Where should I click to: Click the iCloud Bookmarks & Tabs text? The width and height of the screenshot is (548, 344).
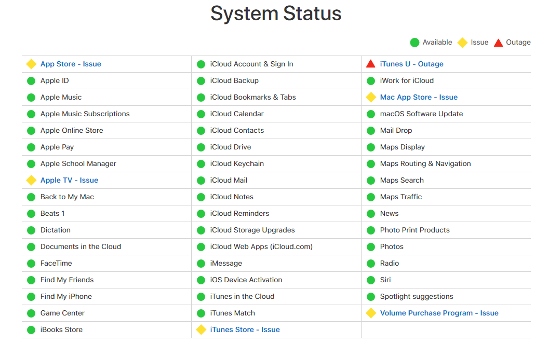[x=253, y=97]
